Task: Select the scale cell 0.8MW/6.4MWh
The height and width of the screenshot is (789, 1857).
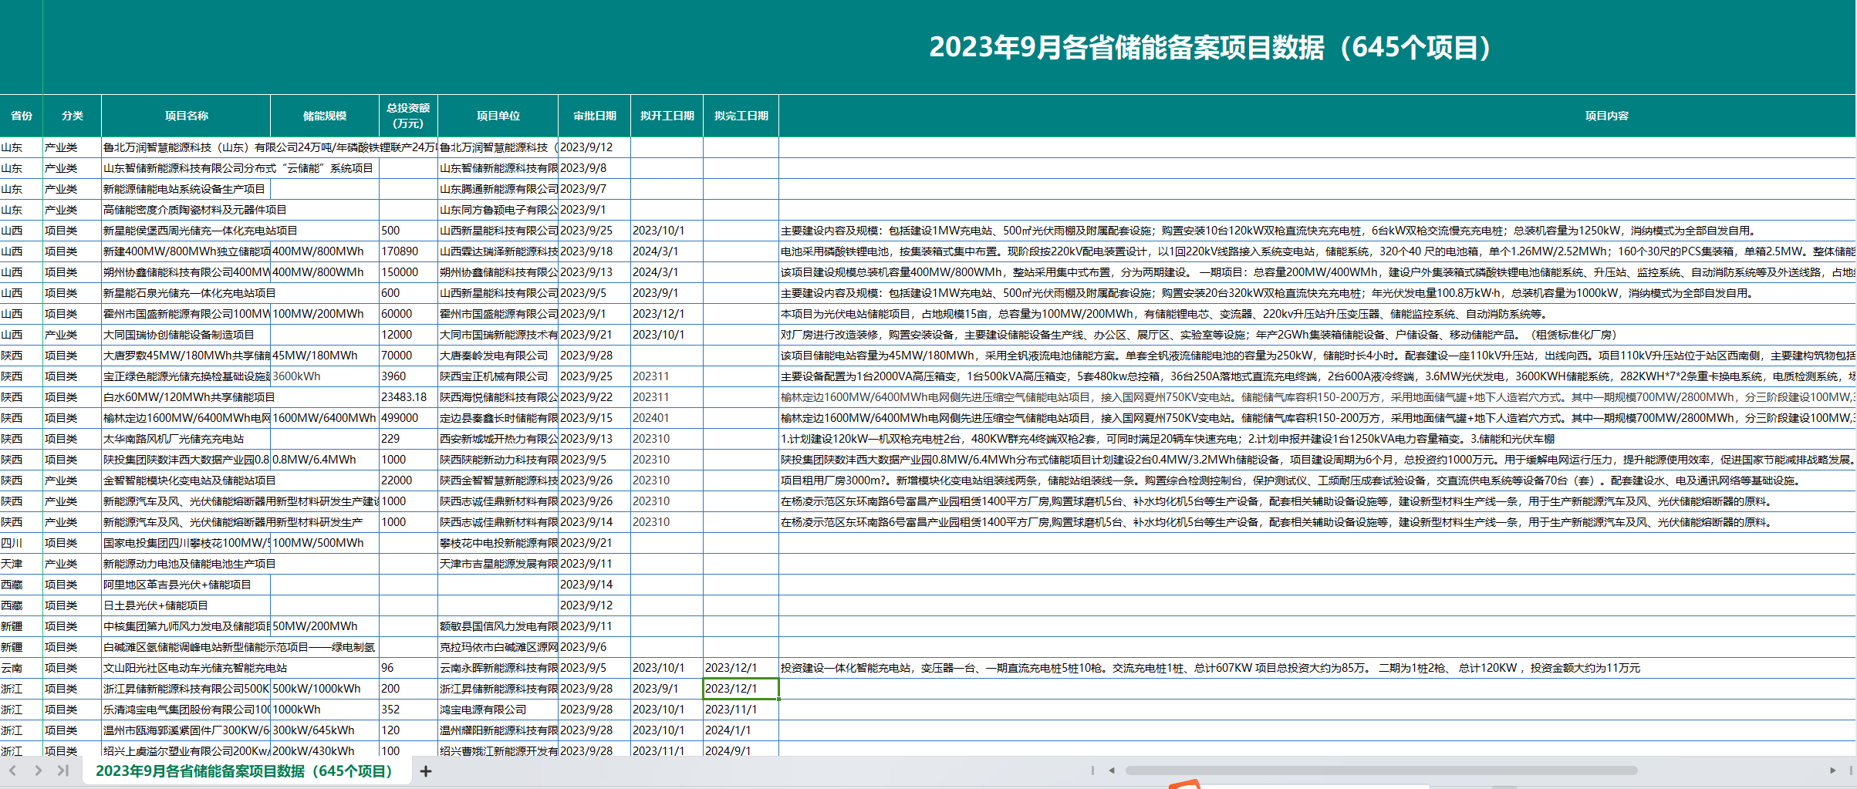Action: 325,460
